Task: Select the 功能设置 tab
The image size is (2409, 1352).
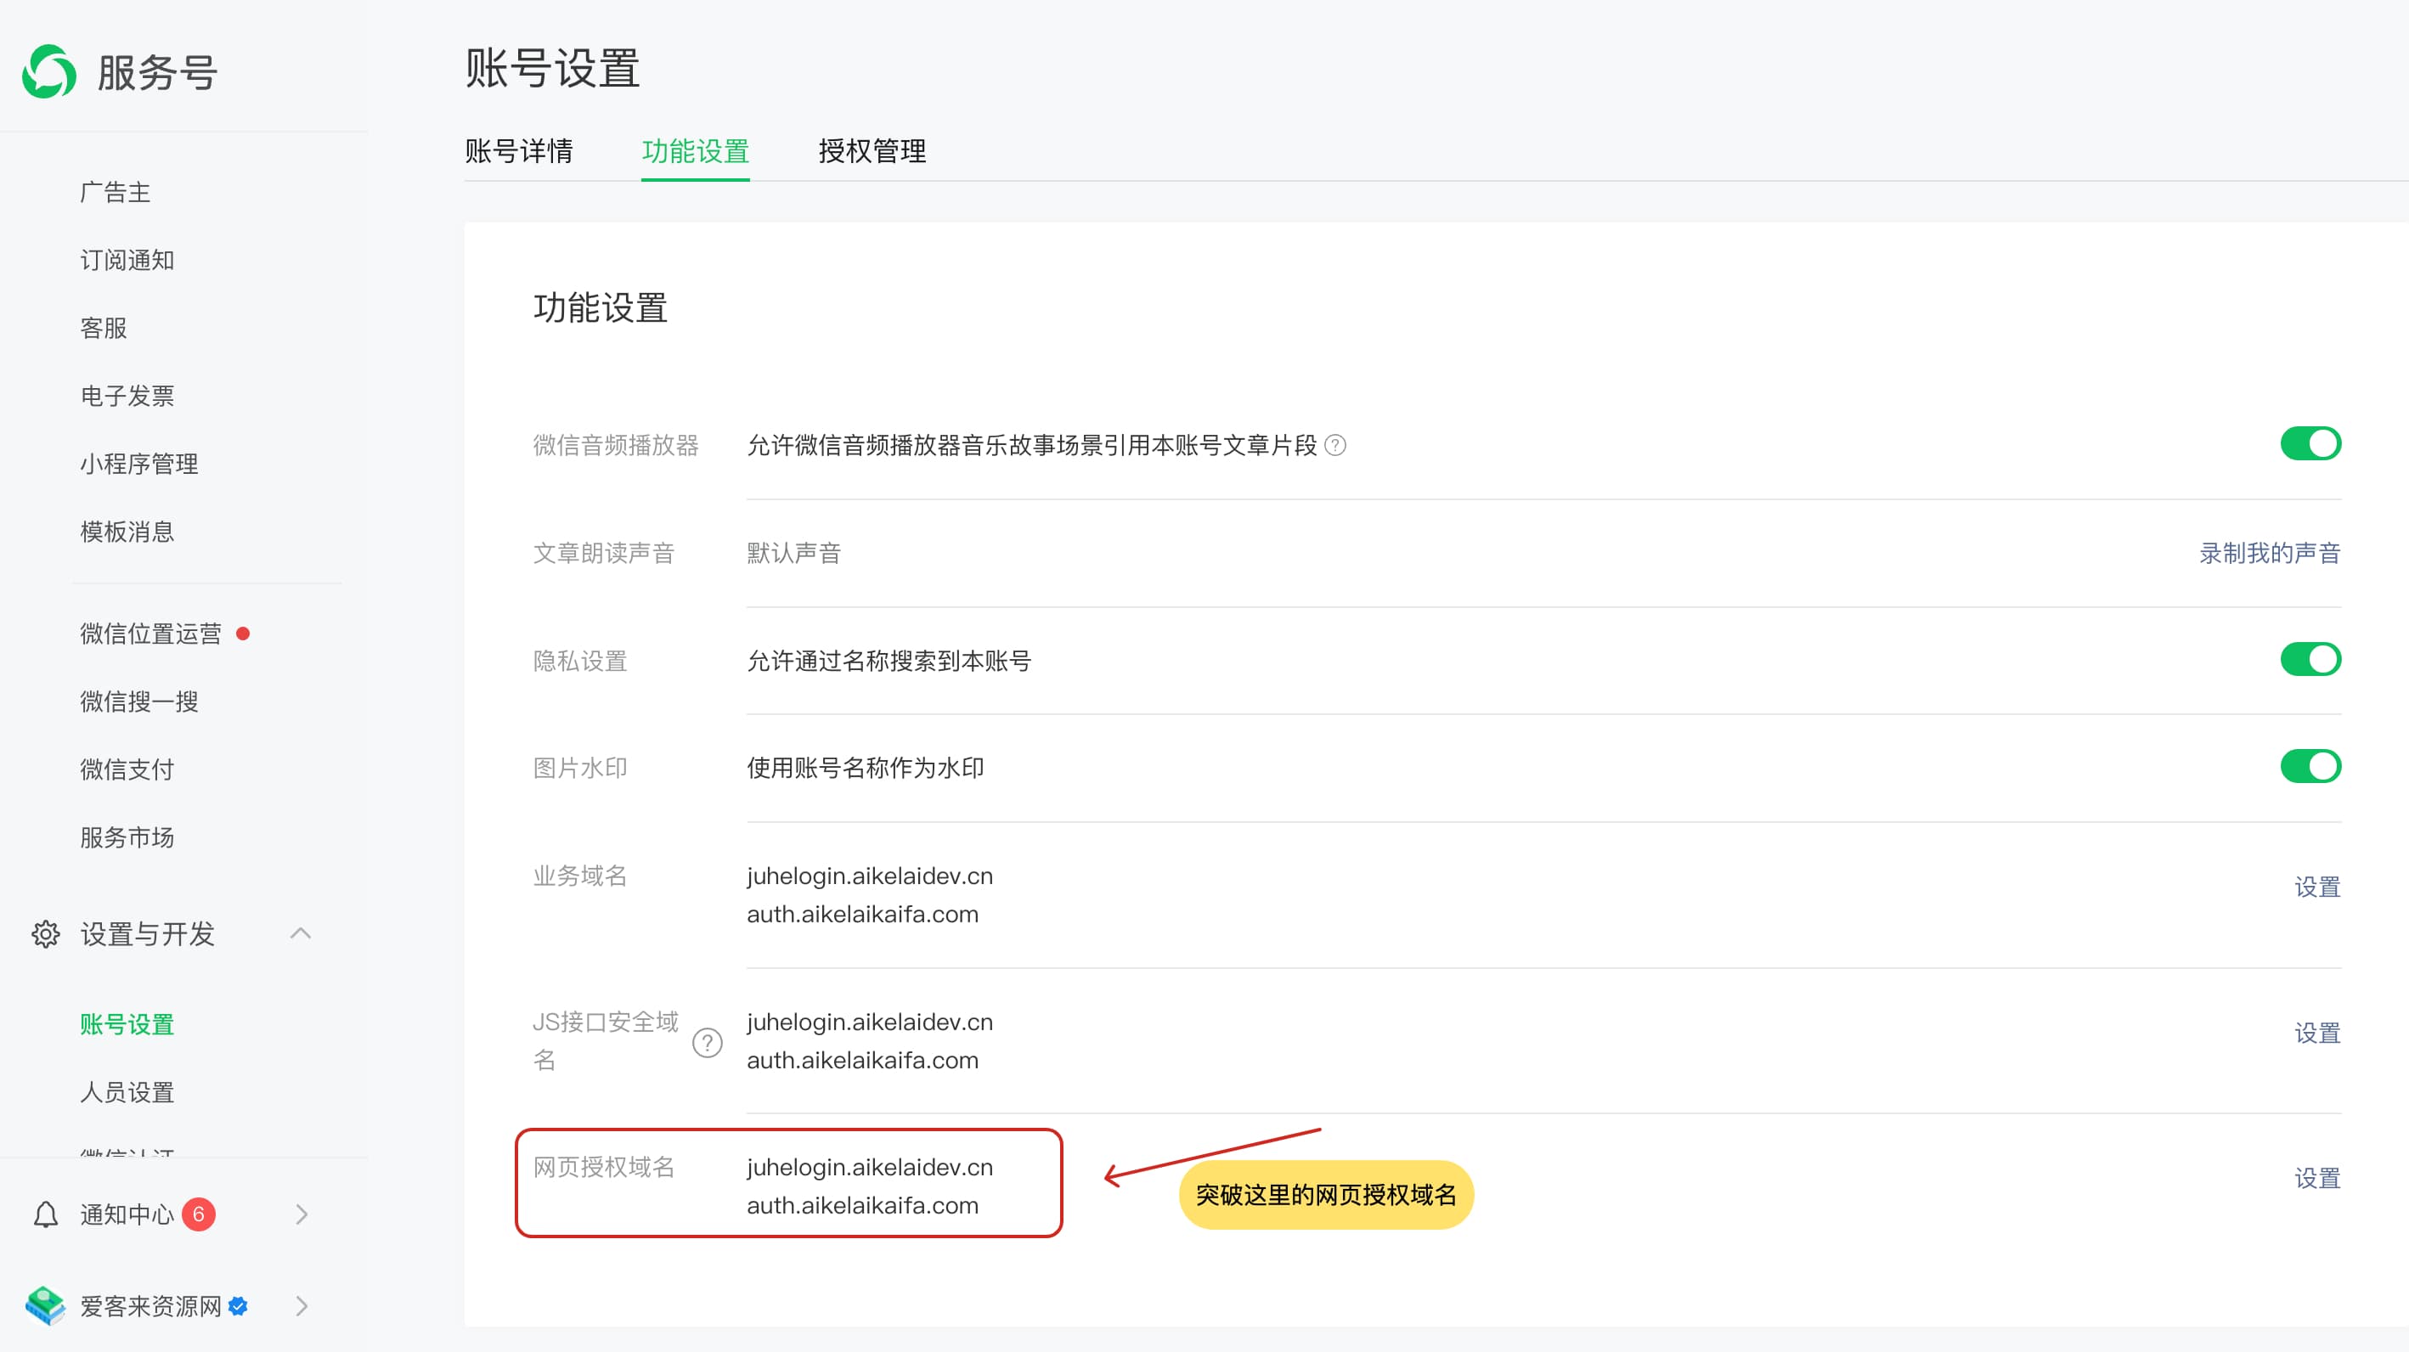Action: coord(695,150)
